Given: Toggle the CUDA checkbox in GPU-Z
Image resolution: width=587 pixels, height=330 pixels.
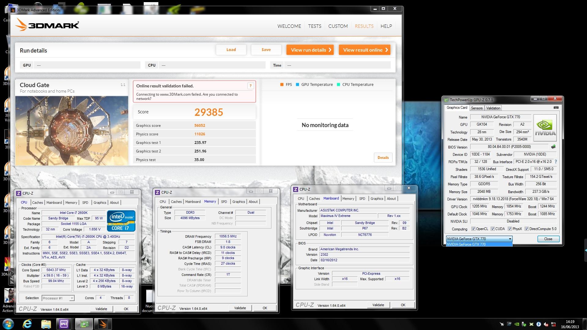Looking at the screenshot, I should tap(493, 229).
